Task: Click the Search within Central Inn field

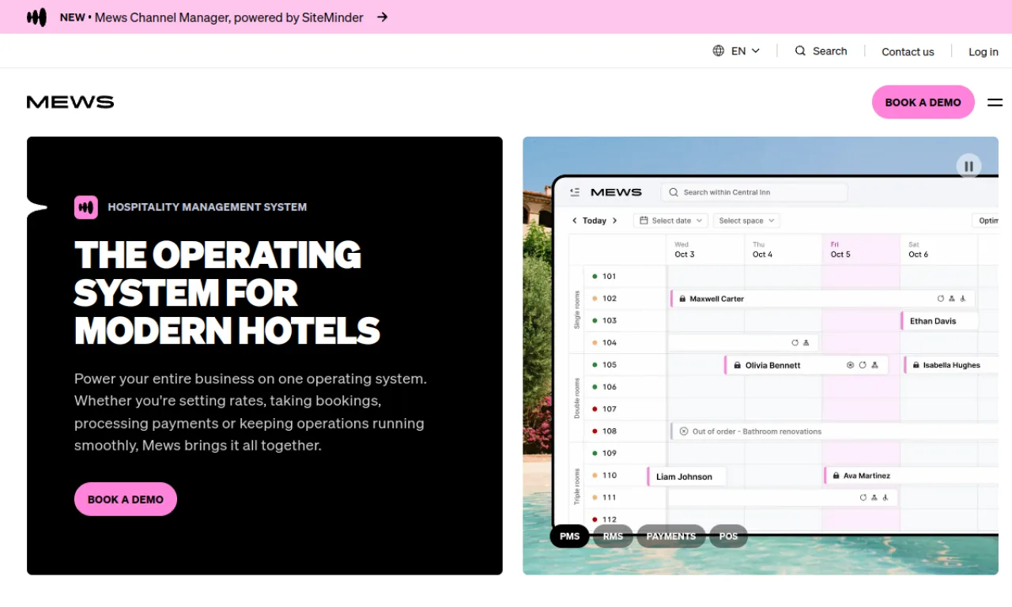Action: tap(754, 192)
